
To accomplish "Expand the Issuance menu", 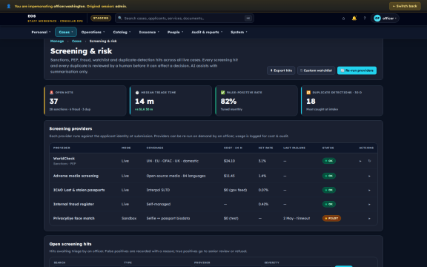I will [x=149, y=32].
